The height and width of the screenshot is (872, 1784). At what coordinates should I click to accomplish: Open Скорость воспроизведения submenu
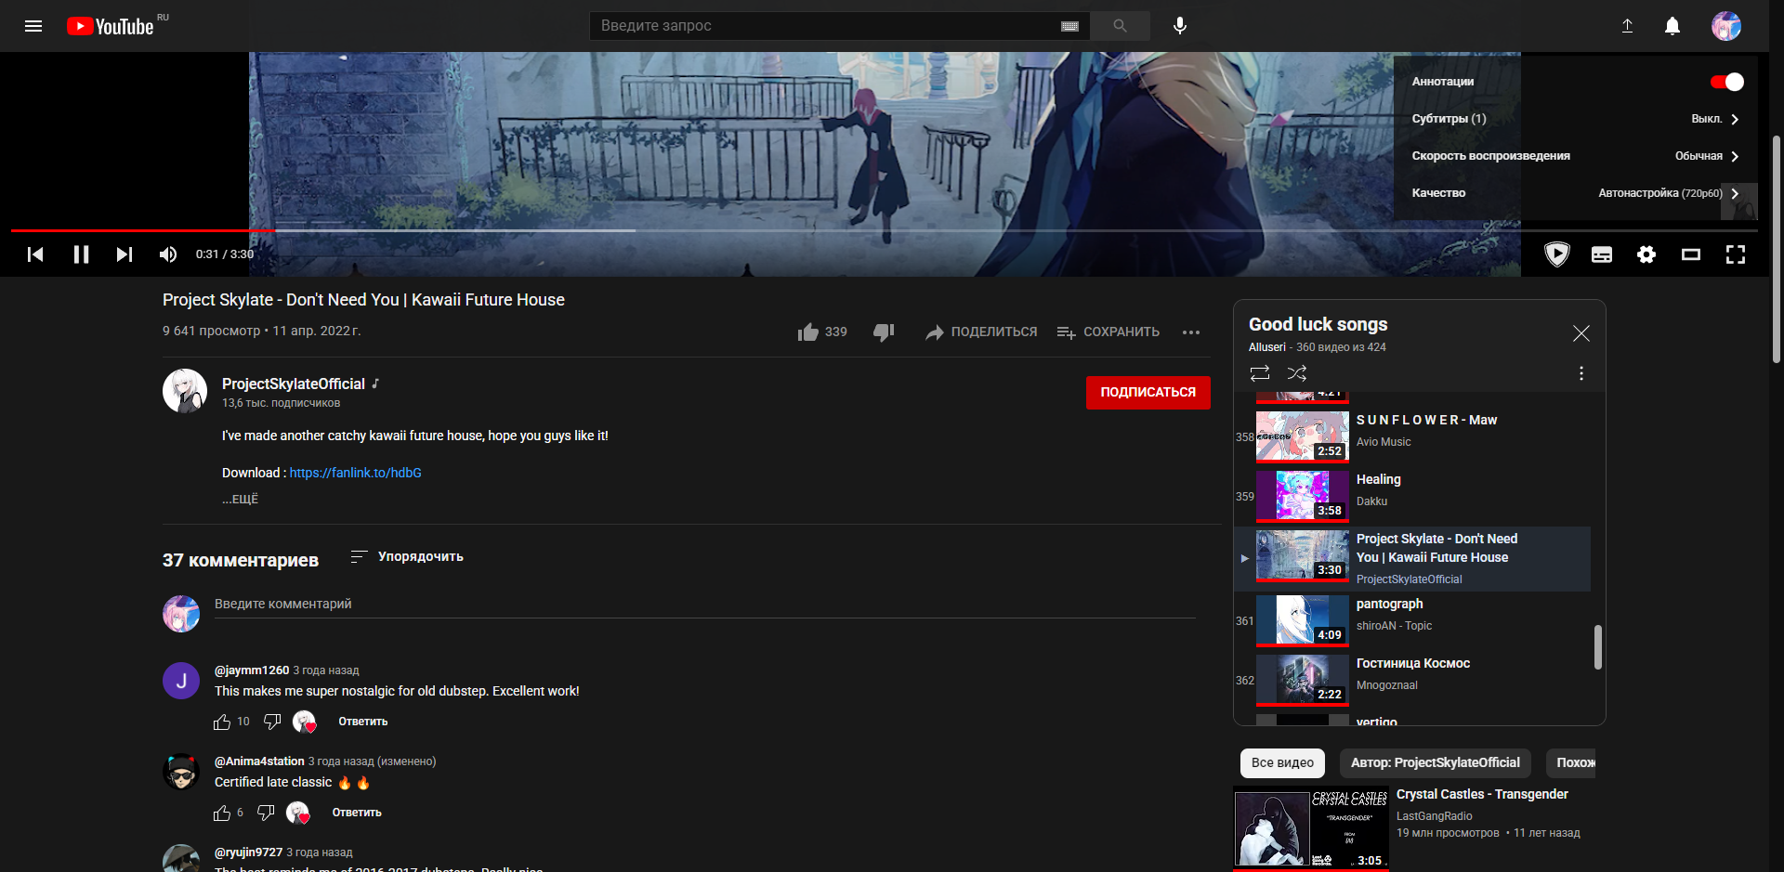coord(1575,156)
